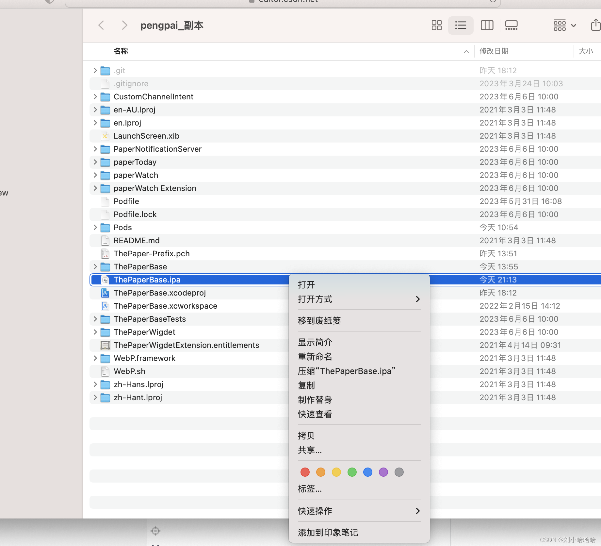Viewport: 601px width, 546px height.
Task: Select 制作替身 menu item
Action: (359, 400)
